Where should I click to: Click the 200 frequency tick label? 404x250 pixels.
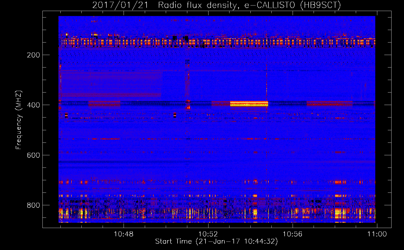tap(33, 55)
